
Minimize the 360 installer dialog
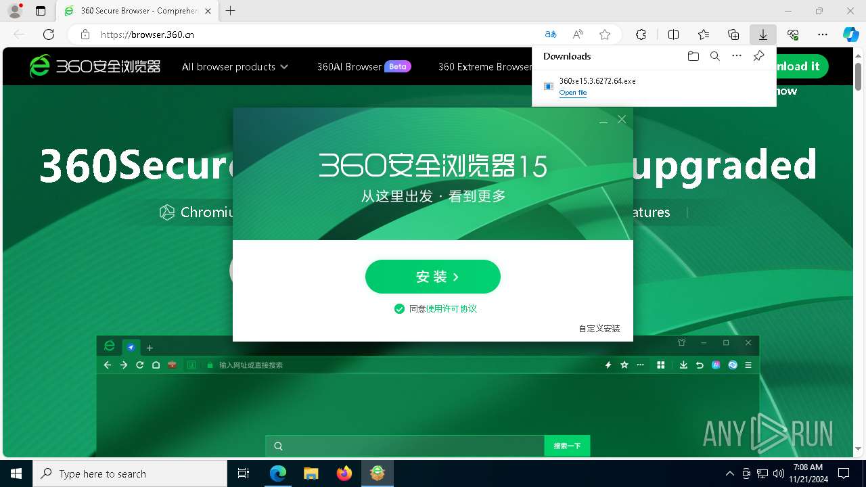[603, 120]
